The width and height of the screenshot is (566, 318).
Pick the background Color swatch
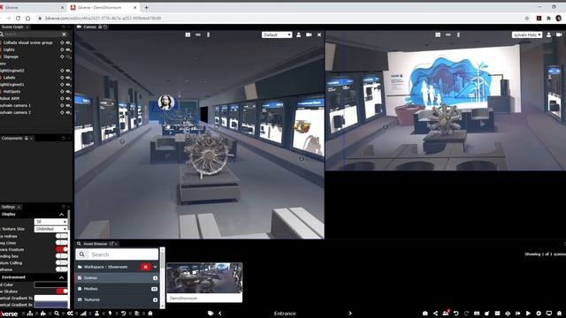tap(51, 284)
